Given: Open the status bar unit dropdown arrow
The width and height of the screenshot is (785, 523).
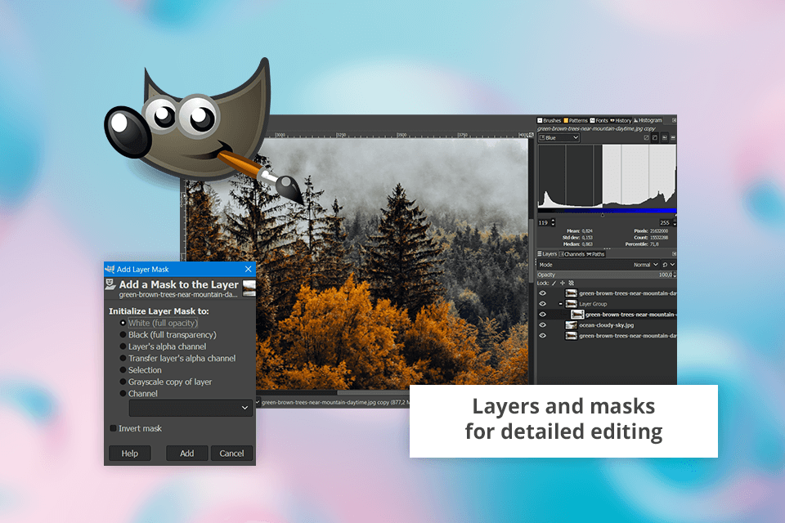Looking at the screenshot, I should point(258,402).
